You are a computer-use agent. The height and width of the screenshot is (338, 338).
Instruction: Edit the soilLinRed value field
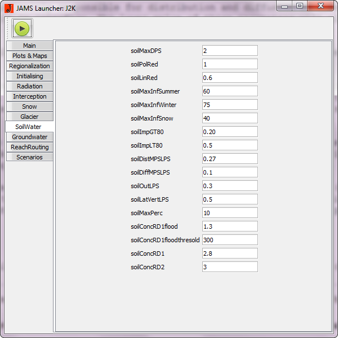[x=230, y=78]
